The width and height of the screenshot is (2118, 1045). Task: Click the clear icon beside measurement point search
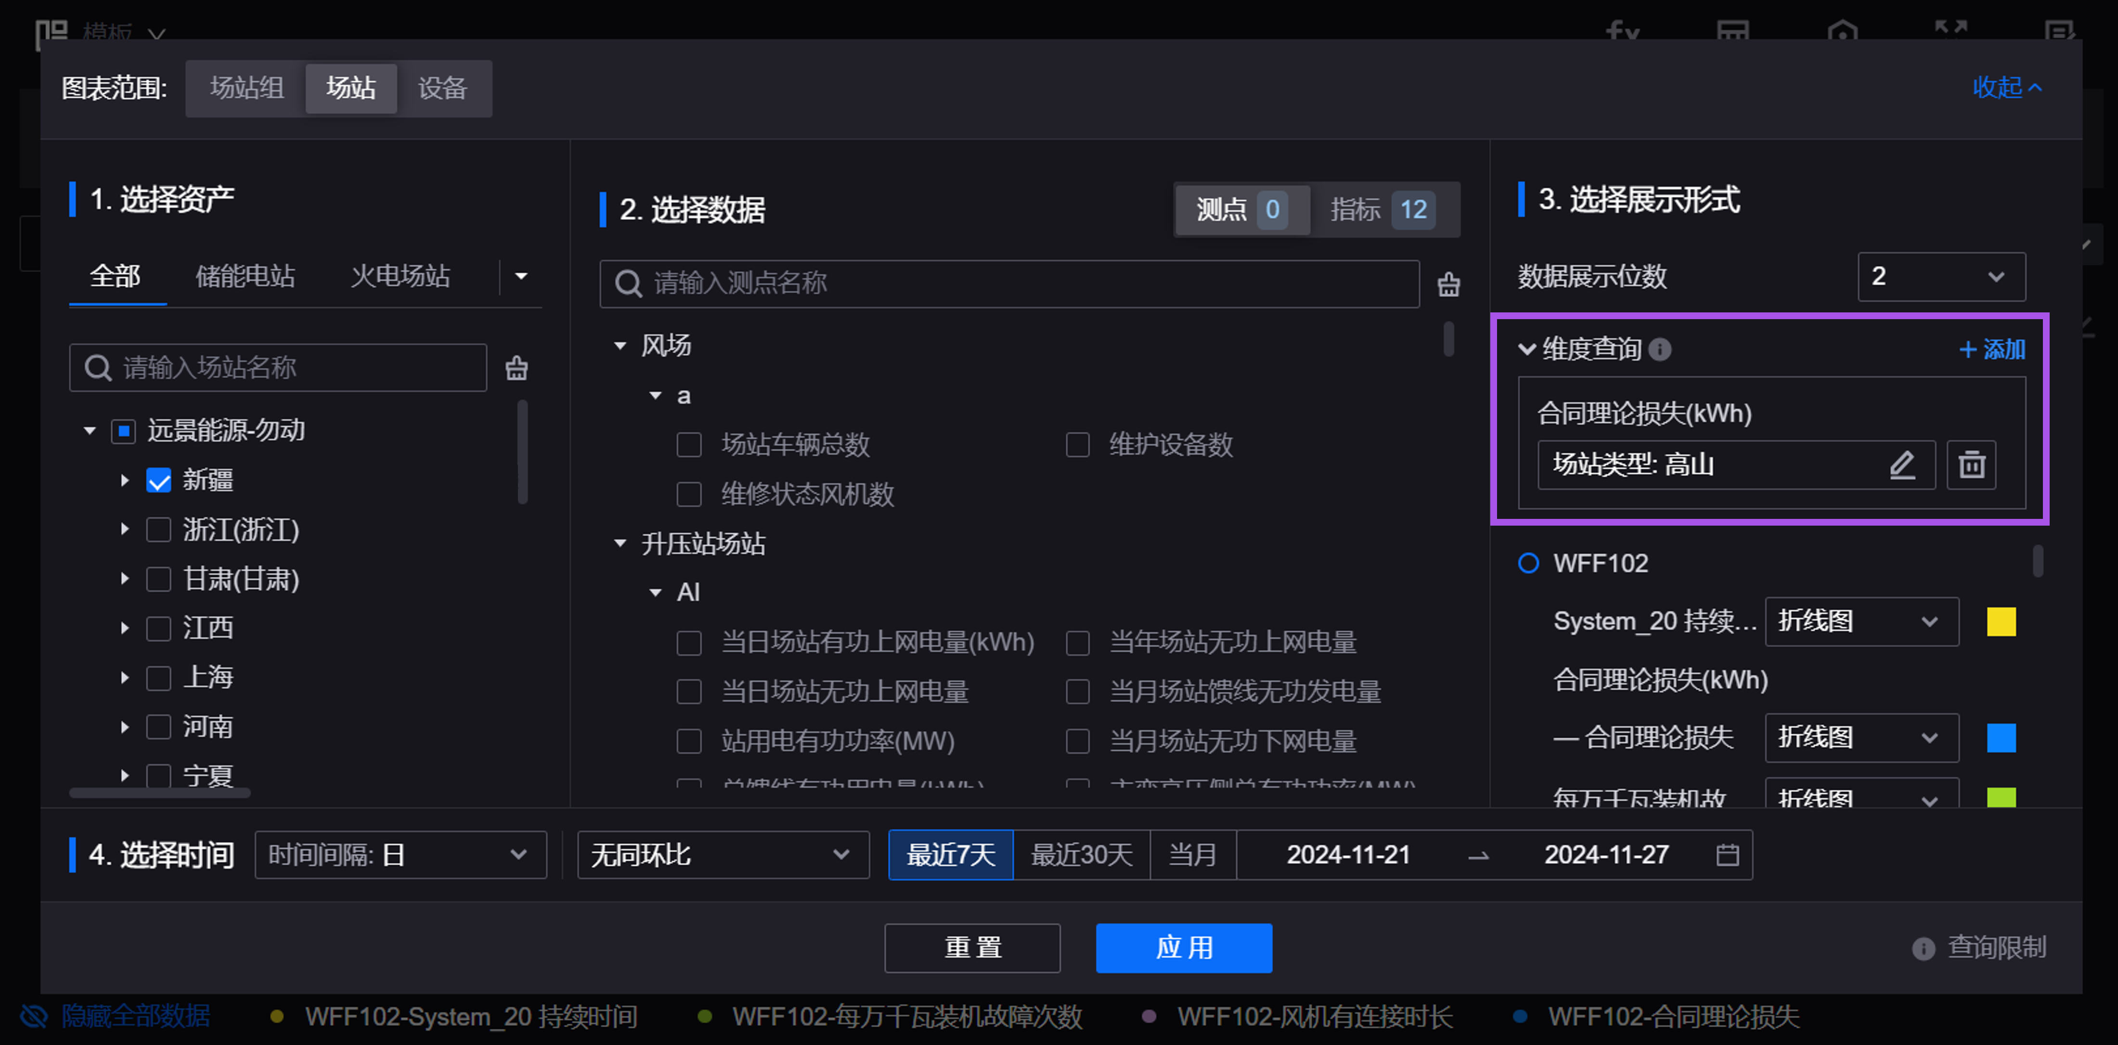click(1448, 284)
